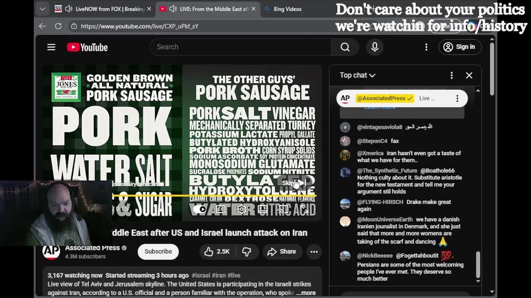Expand the Top chat mode dropdown
Screen dimensions: 531x298
click(x=358, y=75)
